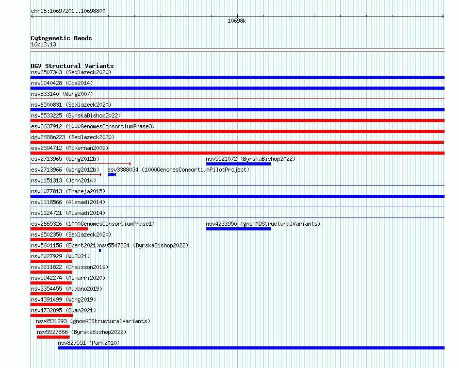This screenshot has width=459, height=368.
Task: Click the chr16:10697201..10698800 coordinate label
Action: pos(68,11)
